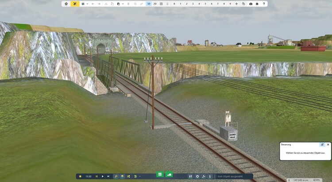Open the plugins puzzle-piece icon
The image size is (332, 182).
point(257,4)
